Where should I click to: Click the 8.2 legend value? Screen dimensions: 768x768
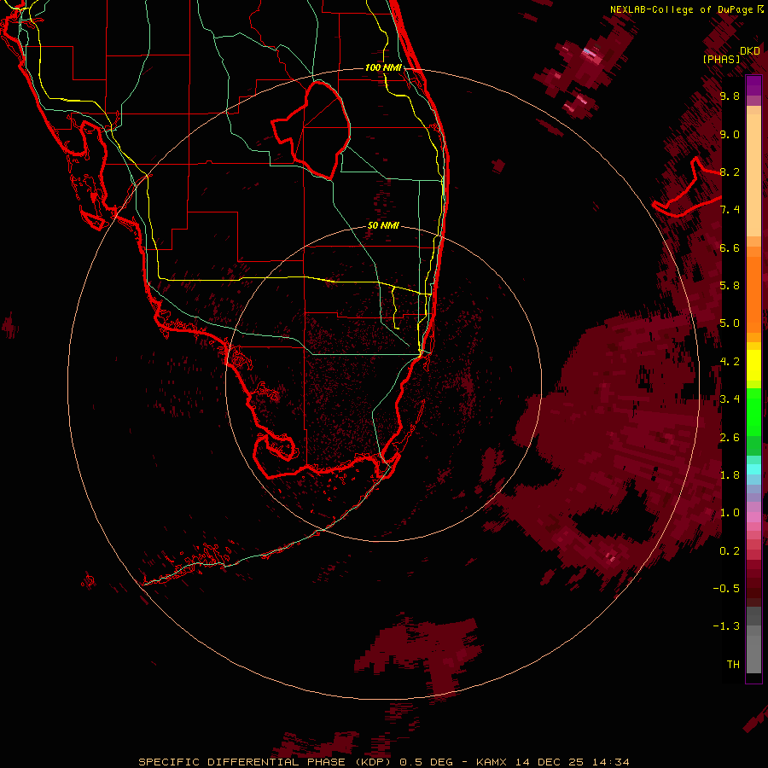pos(730,172)
